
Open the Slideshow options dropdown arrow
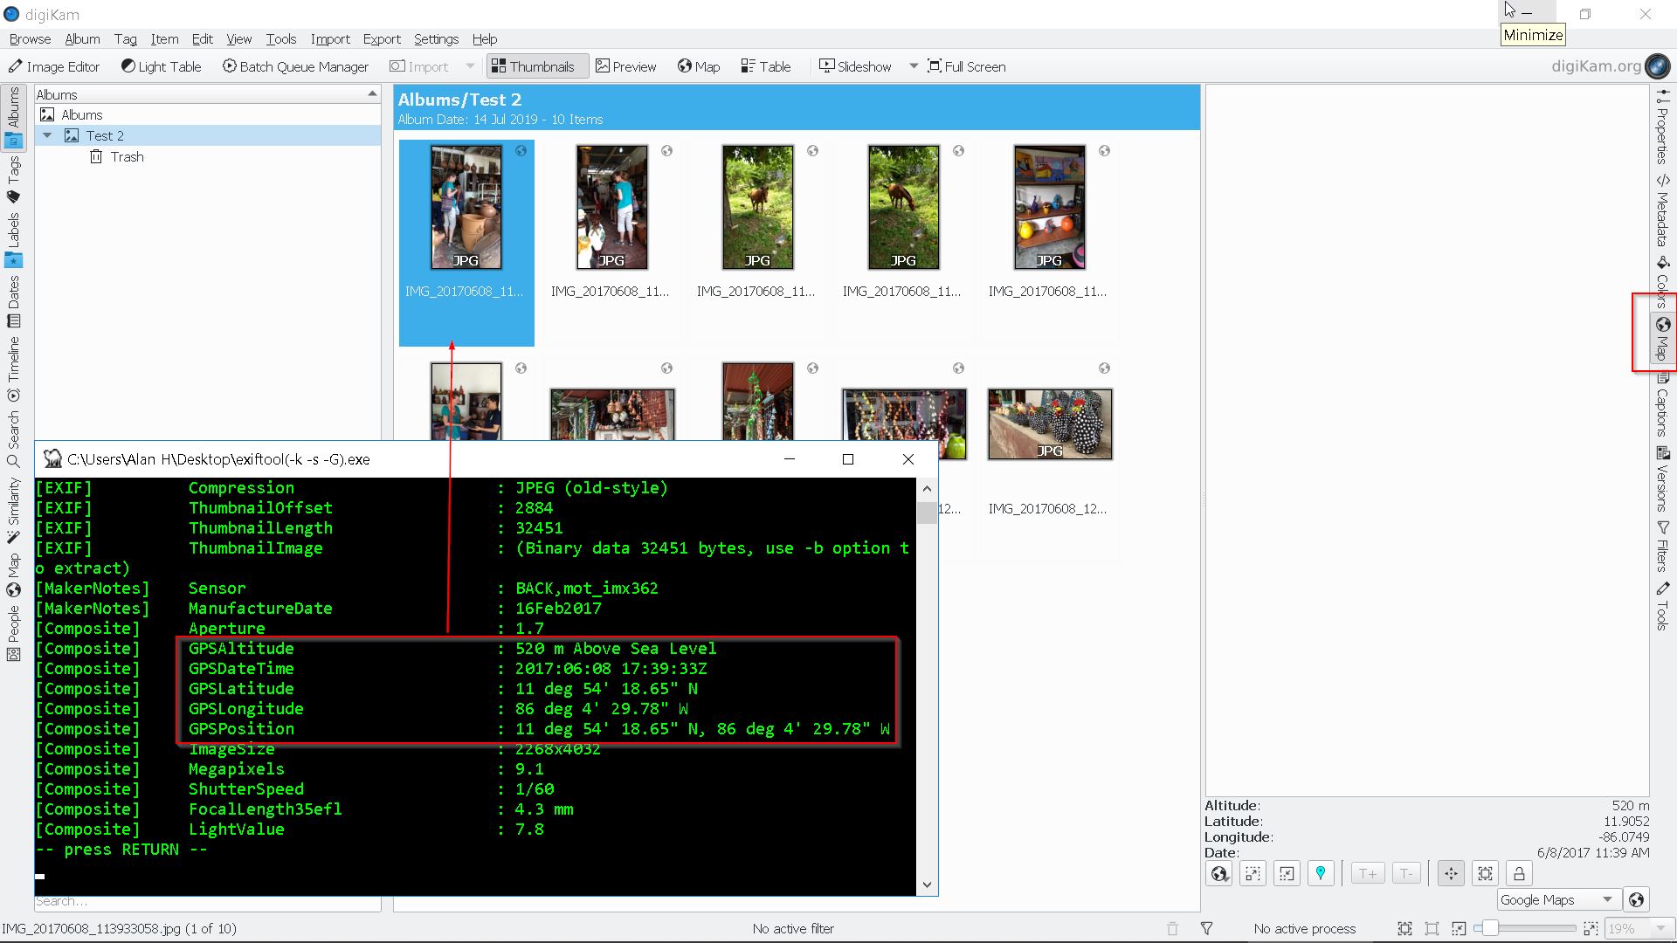click(x=914, y=66)
